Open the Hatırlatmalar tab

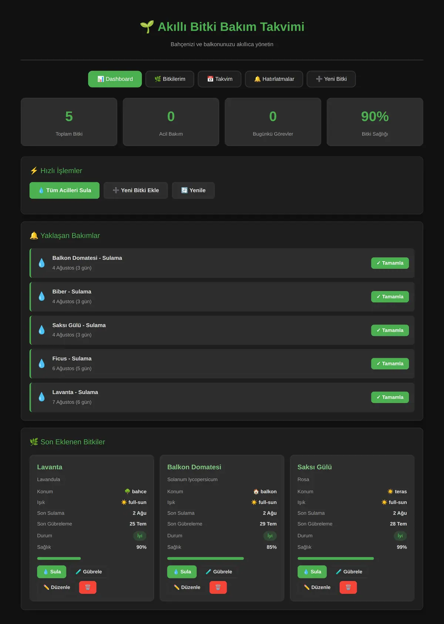tap(274, 79)
